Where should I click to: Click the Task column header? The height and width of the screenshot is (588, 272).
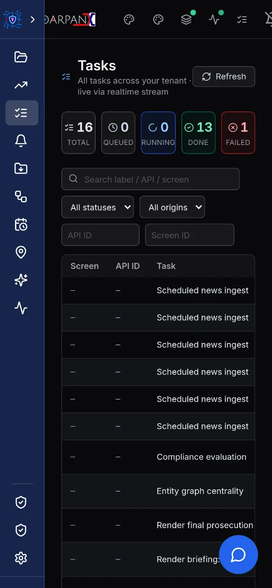tap(166, 266)
